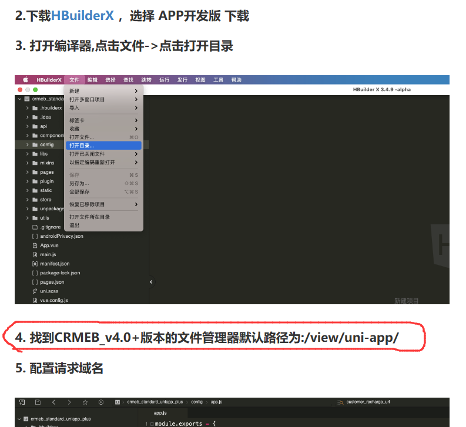Open the 运行 menu
The height and width of the screenshot is (427, 466).
[165, 80]
